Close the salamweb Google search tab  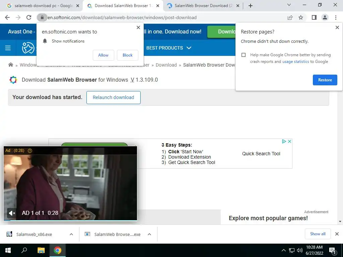(x=78, y=6)
